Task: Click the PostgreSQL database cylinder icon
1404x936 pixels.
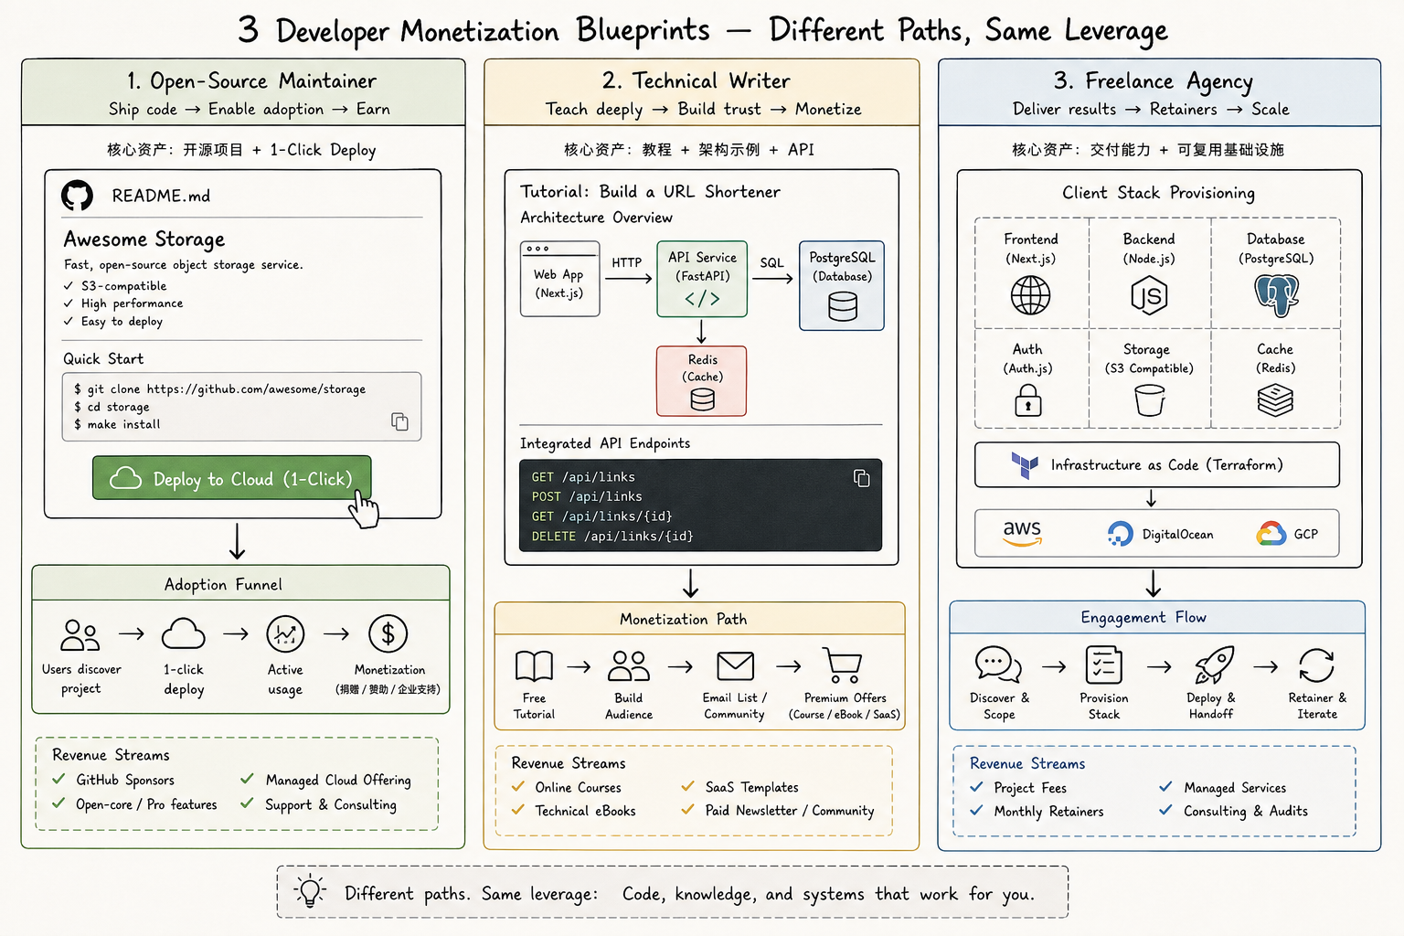Action: point(843,307)
